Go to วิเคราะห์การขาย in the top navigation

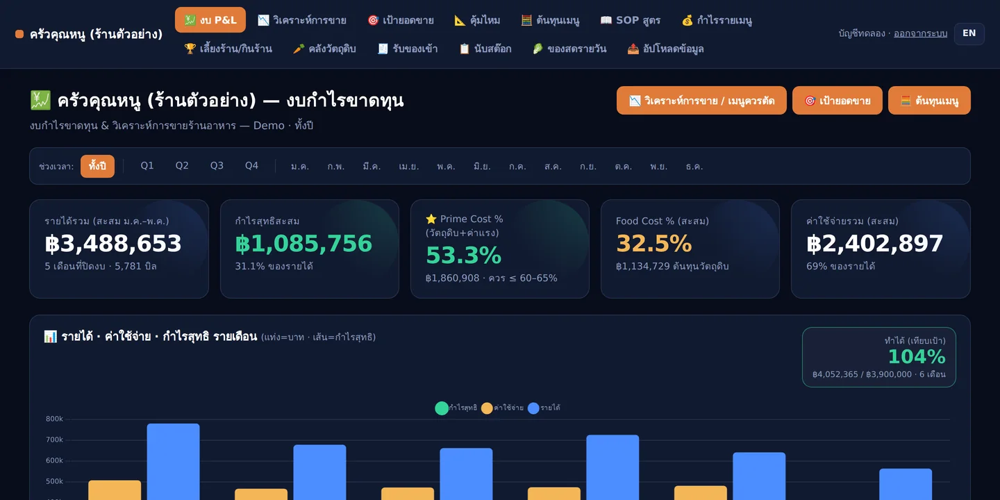(302, 20)
